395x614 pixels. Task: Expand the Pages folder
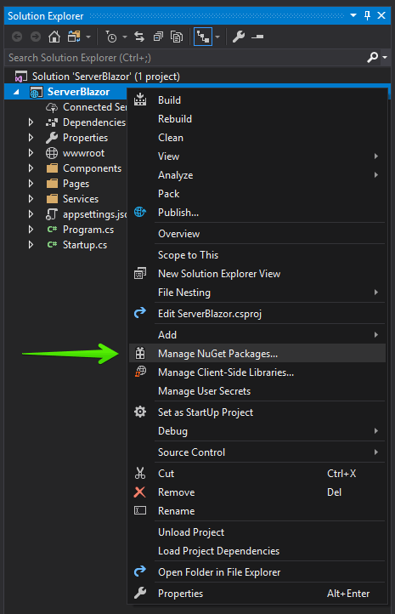click(x=31, y=183)
